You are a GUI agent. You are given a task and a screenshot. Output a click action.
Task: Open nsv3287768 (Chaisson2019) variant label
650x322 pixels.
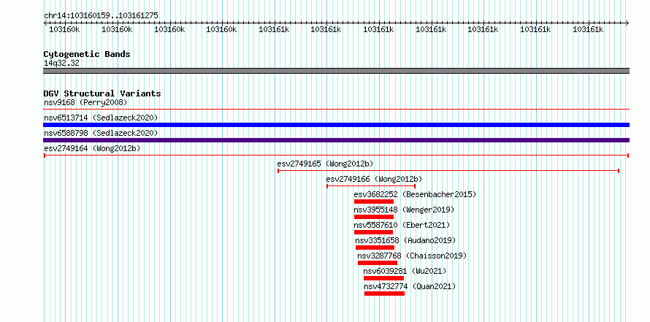pyautogui.click(x=412, y=256)
